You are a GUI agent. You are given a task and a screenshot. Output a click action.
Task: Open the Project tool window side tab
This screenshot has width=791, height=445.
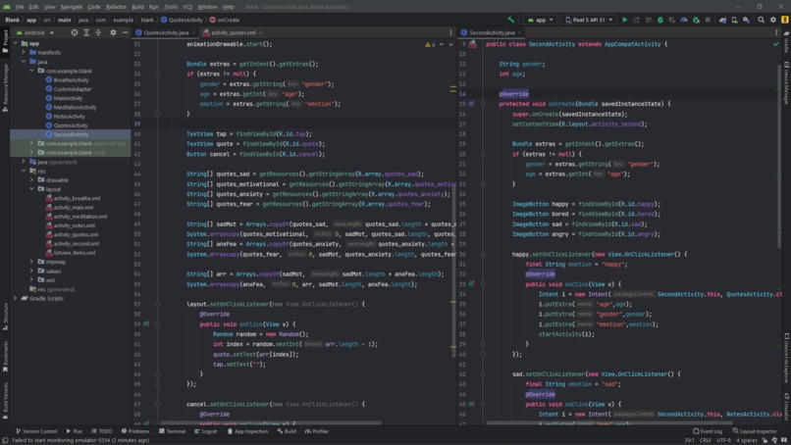[x=5, y=41]
